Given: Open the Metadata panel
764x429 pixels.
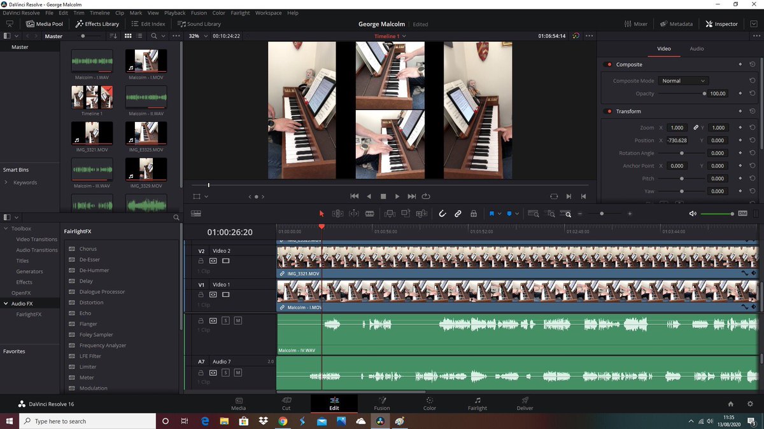Looking at the screenshot, I should pos(676,24).
